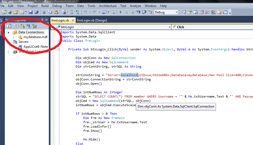Open the Redo history dropdown arrow
The height and width of the screenshot is (145, 253).
[x=99, y=12]
